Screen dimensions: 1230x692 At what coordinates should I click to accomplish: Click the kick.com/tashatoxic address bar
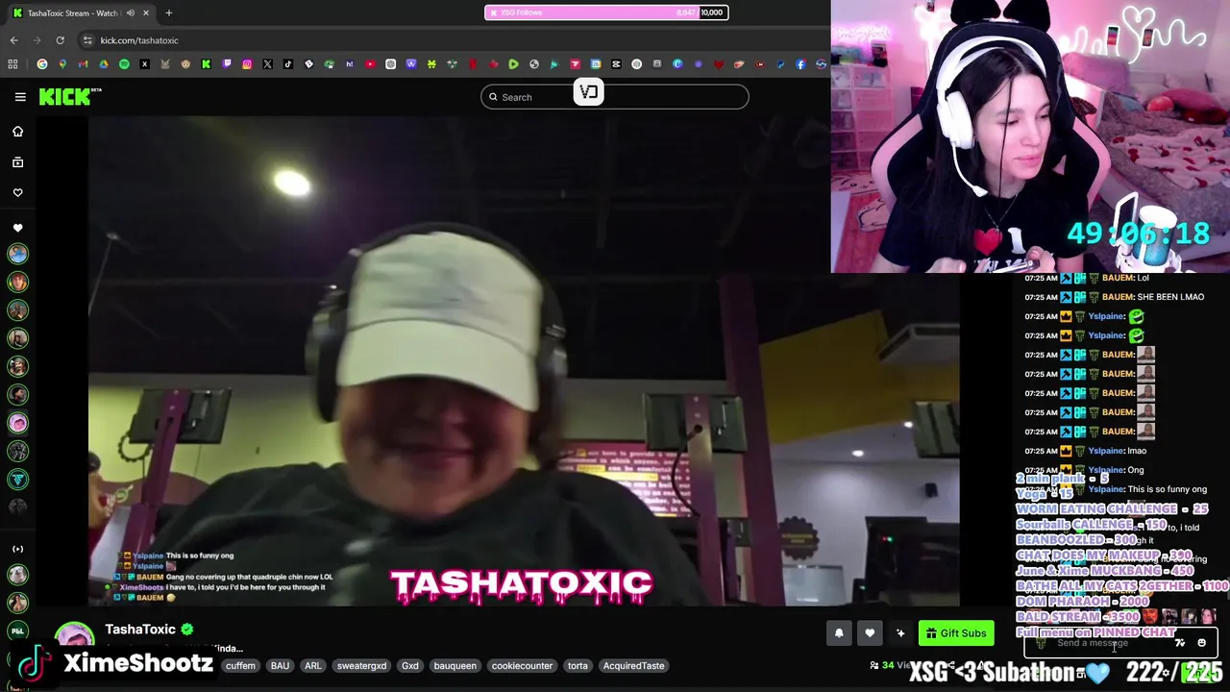(452, 40)
